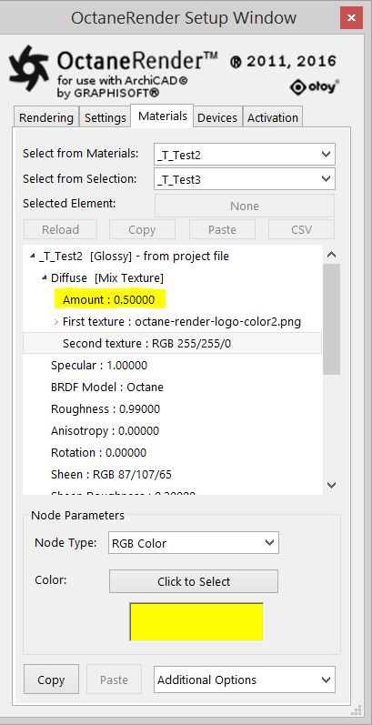Viewport: 372px width, 725px height.
Task: Open the Devices tab
Action: tap(217, 117)
